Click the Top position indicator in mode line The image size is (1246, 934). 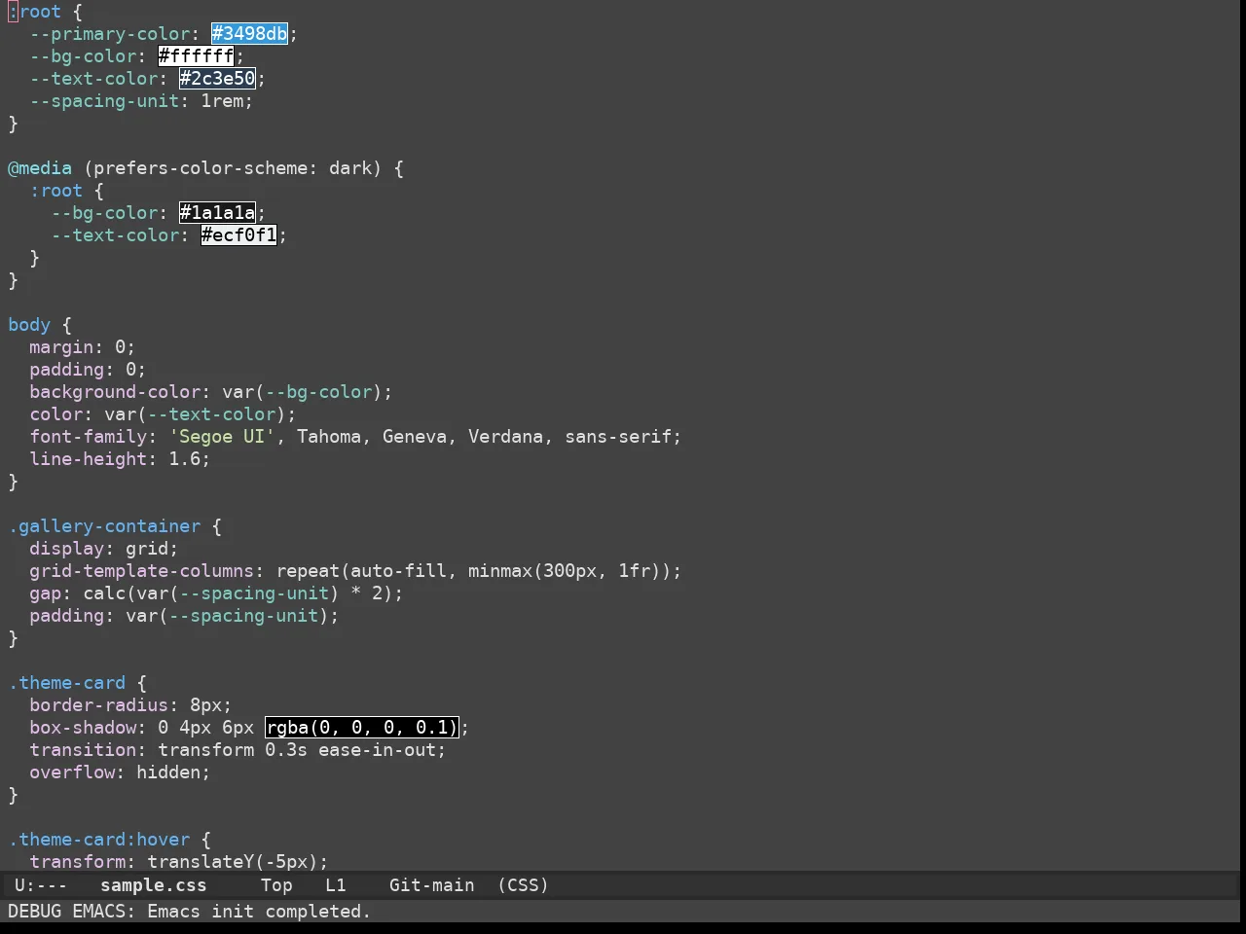point(276,885)
